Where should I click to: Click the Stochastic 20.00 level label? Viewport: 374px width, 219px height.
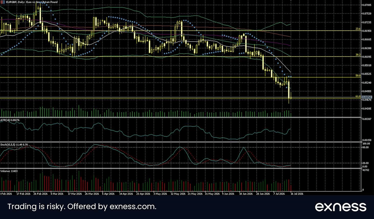coord(366,163)
